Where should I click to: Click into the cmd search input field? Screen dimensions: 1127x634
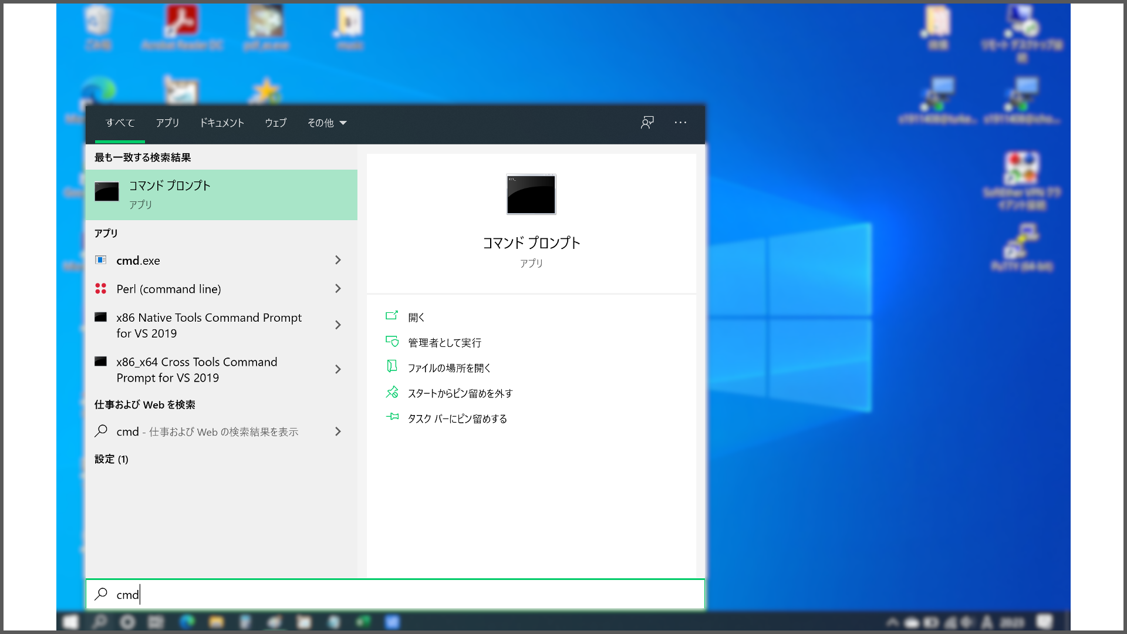pos(395,595)
